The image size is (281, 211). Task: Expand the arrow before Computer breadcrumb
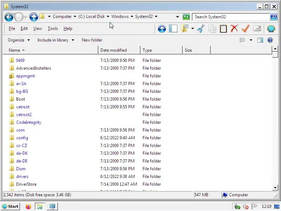[49, 17]
